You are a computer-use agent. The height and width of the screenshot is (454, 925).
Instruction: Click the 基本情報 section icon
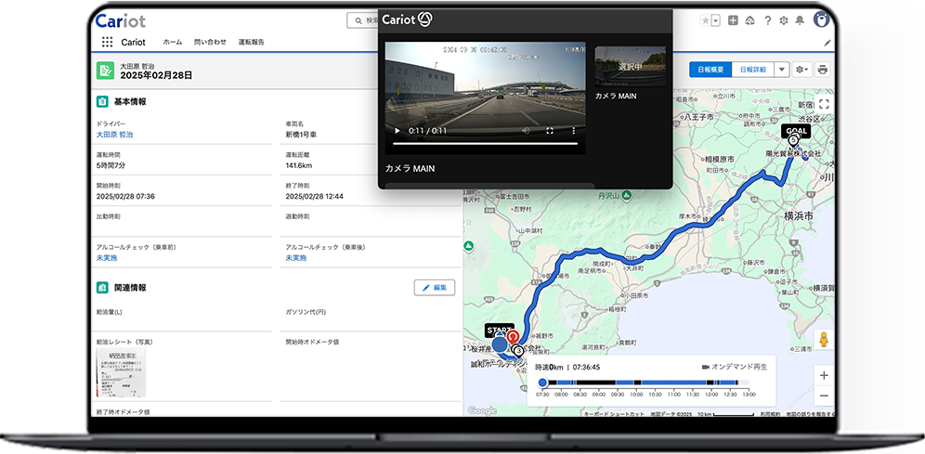click(x=102, y=101)
